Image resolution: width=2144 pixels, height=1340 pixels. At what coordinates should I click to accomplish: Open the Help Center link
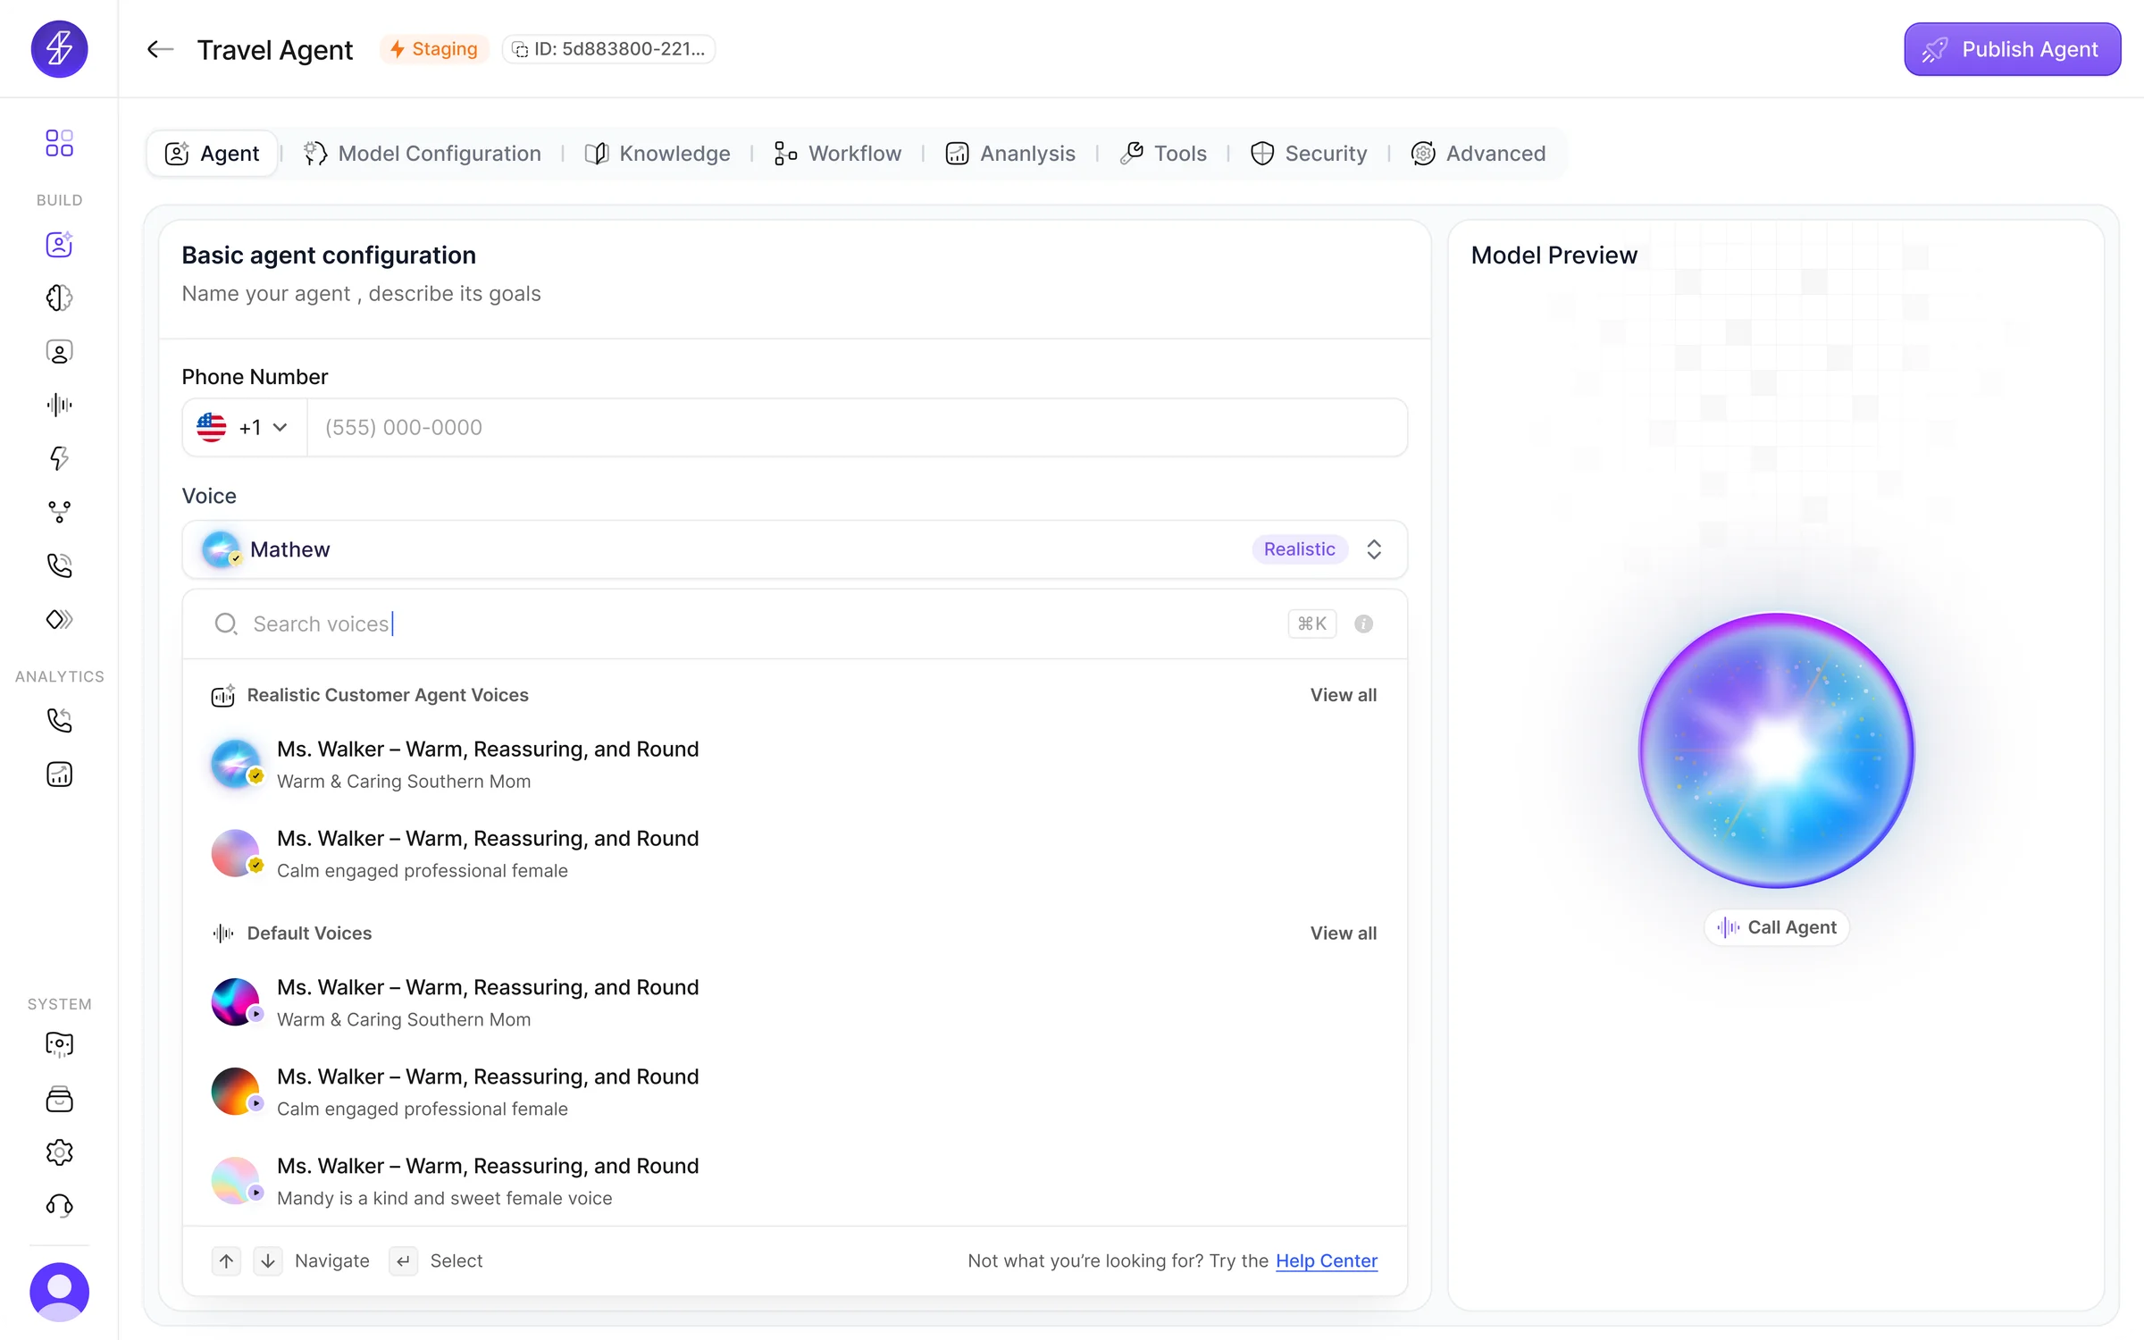[x=1327, y=1260]
